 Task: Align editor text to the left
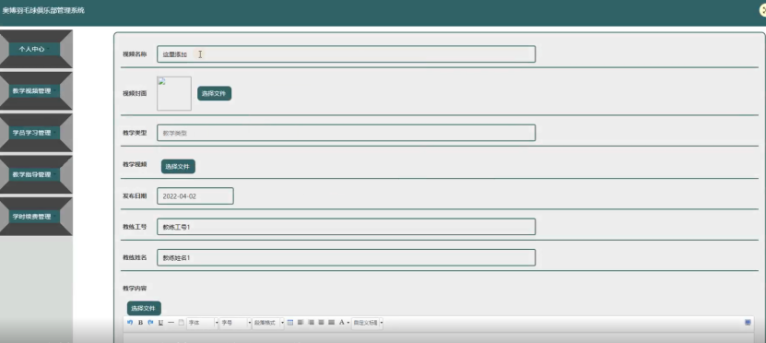pos(301,323)
